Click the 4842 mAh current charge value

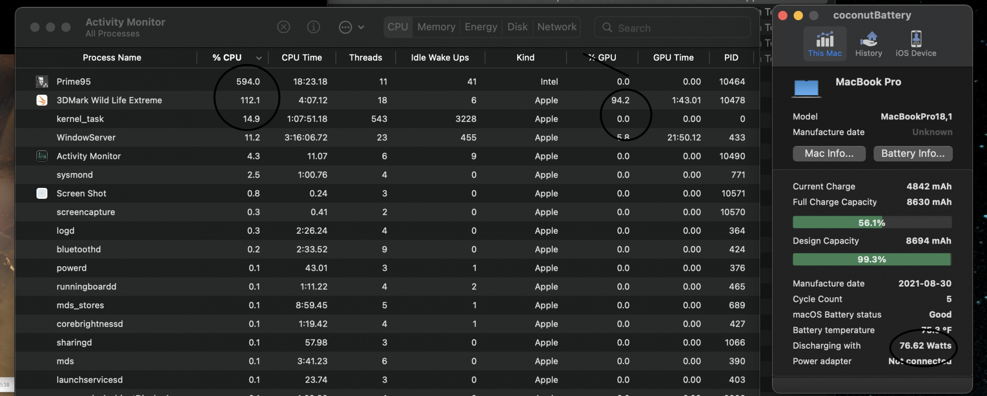[x=929, y=186]
